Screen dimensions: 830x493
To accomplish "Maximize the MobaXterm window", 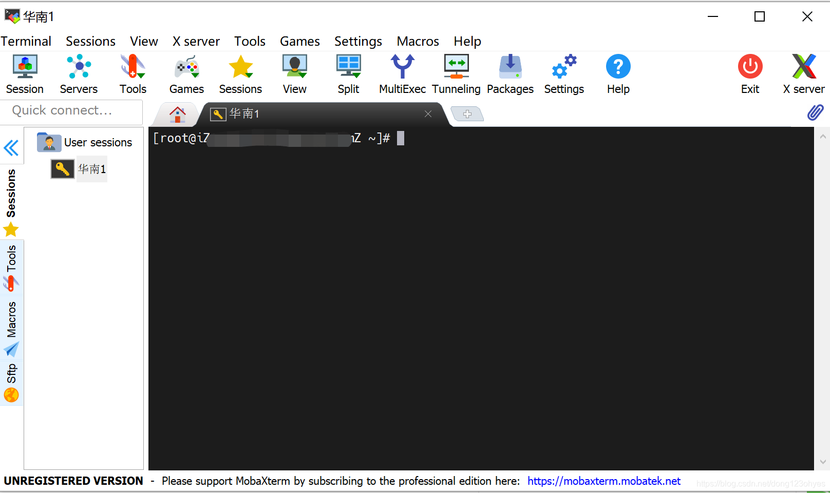I will pos(760,16).
